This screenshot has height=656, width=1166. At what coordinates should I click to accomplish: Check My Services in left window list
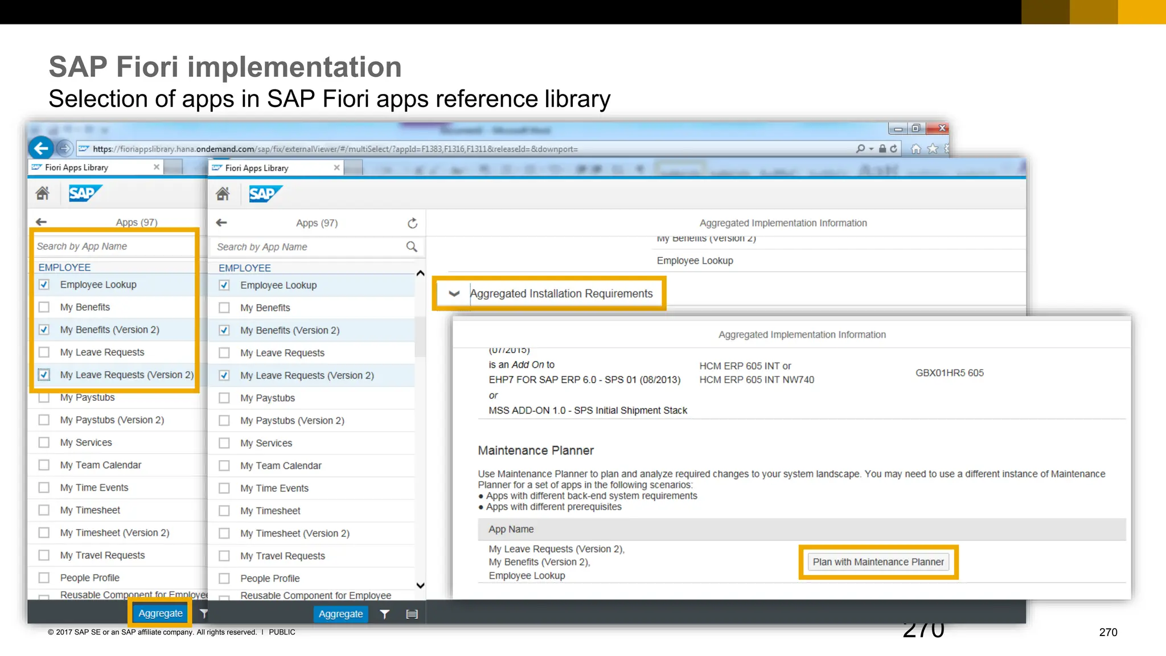click(44, 442)
